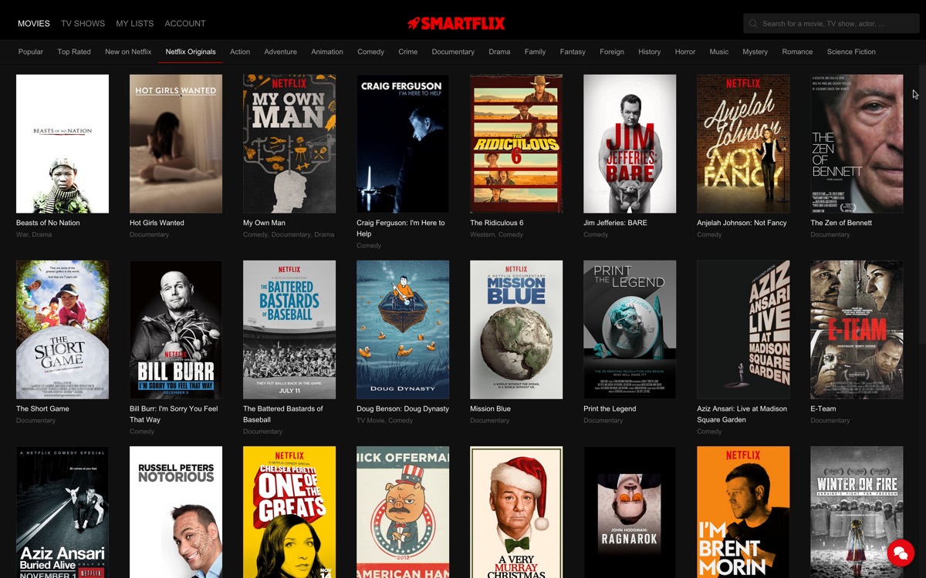Click the Print the Legend title link
The image size is (926, 578).
[610, 408]
